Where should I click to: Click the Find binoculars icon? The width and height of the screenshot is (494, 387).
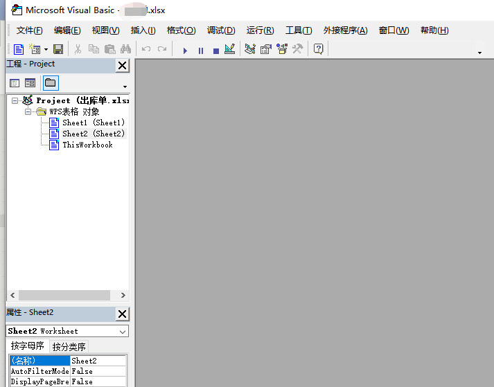(x=125, y=49)
